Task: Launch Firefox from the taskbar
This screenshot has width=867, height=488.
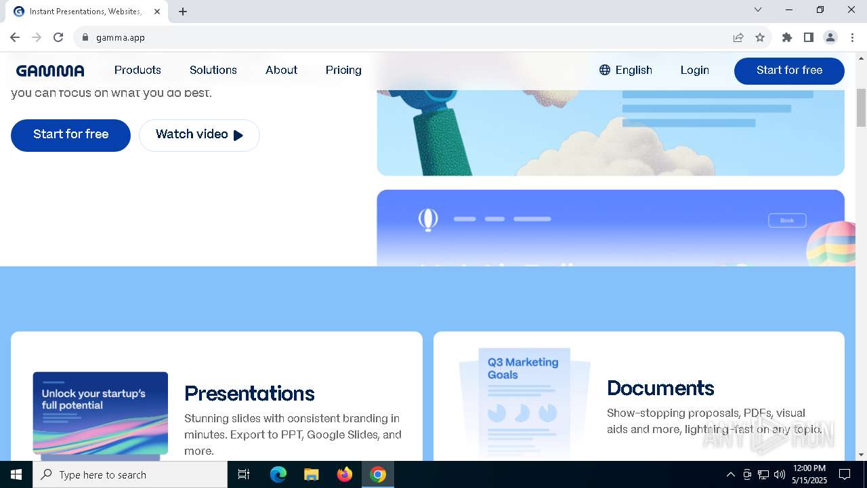Action: point(345,474)
